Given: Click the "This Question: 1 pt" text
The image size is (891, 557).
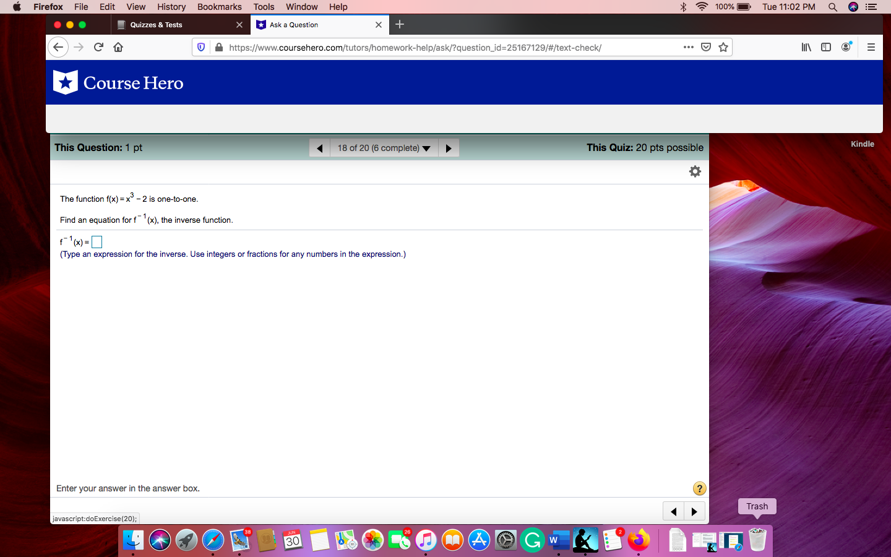Looking at the screenshot, I should pyautogui.click(x=98, y=147).
